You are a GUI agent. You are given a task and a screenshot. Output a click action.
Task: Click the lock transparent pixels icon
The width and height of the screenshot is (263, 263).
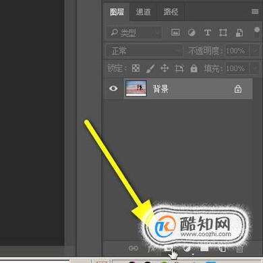click(x=136, y=68)
